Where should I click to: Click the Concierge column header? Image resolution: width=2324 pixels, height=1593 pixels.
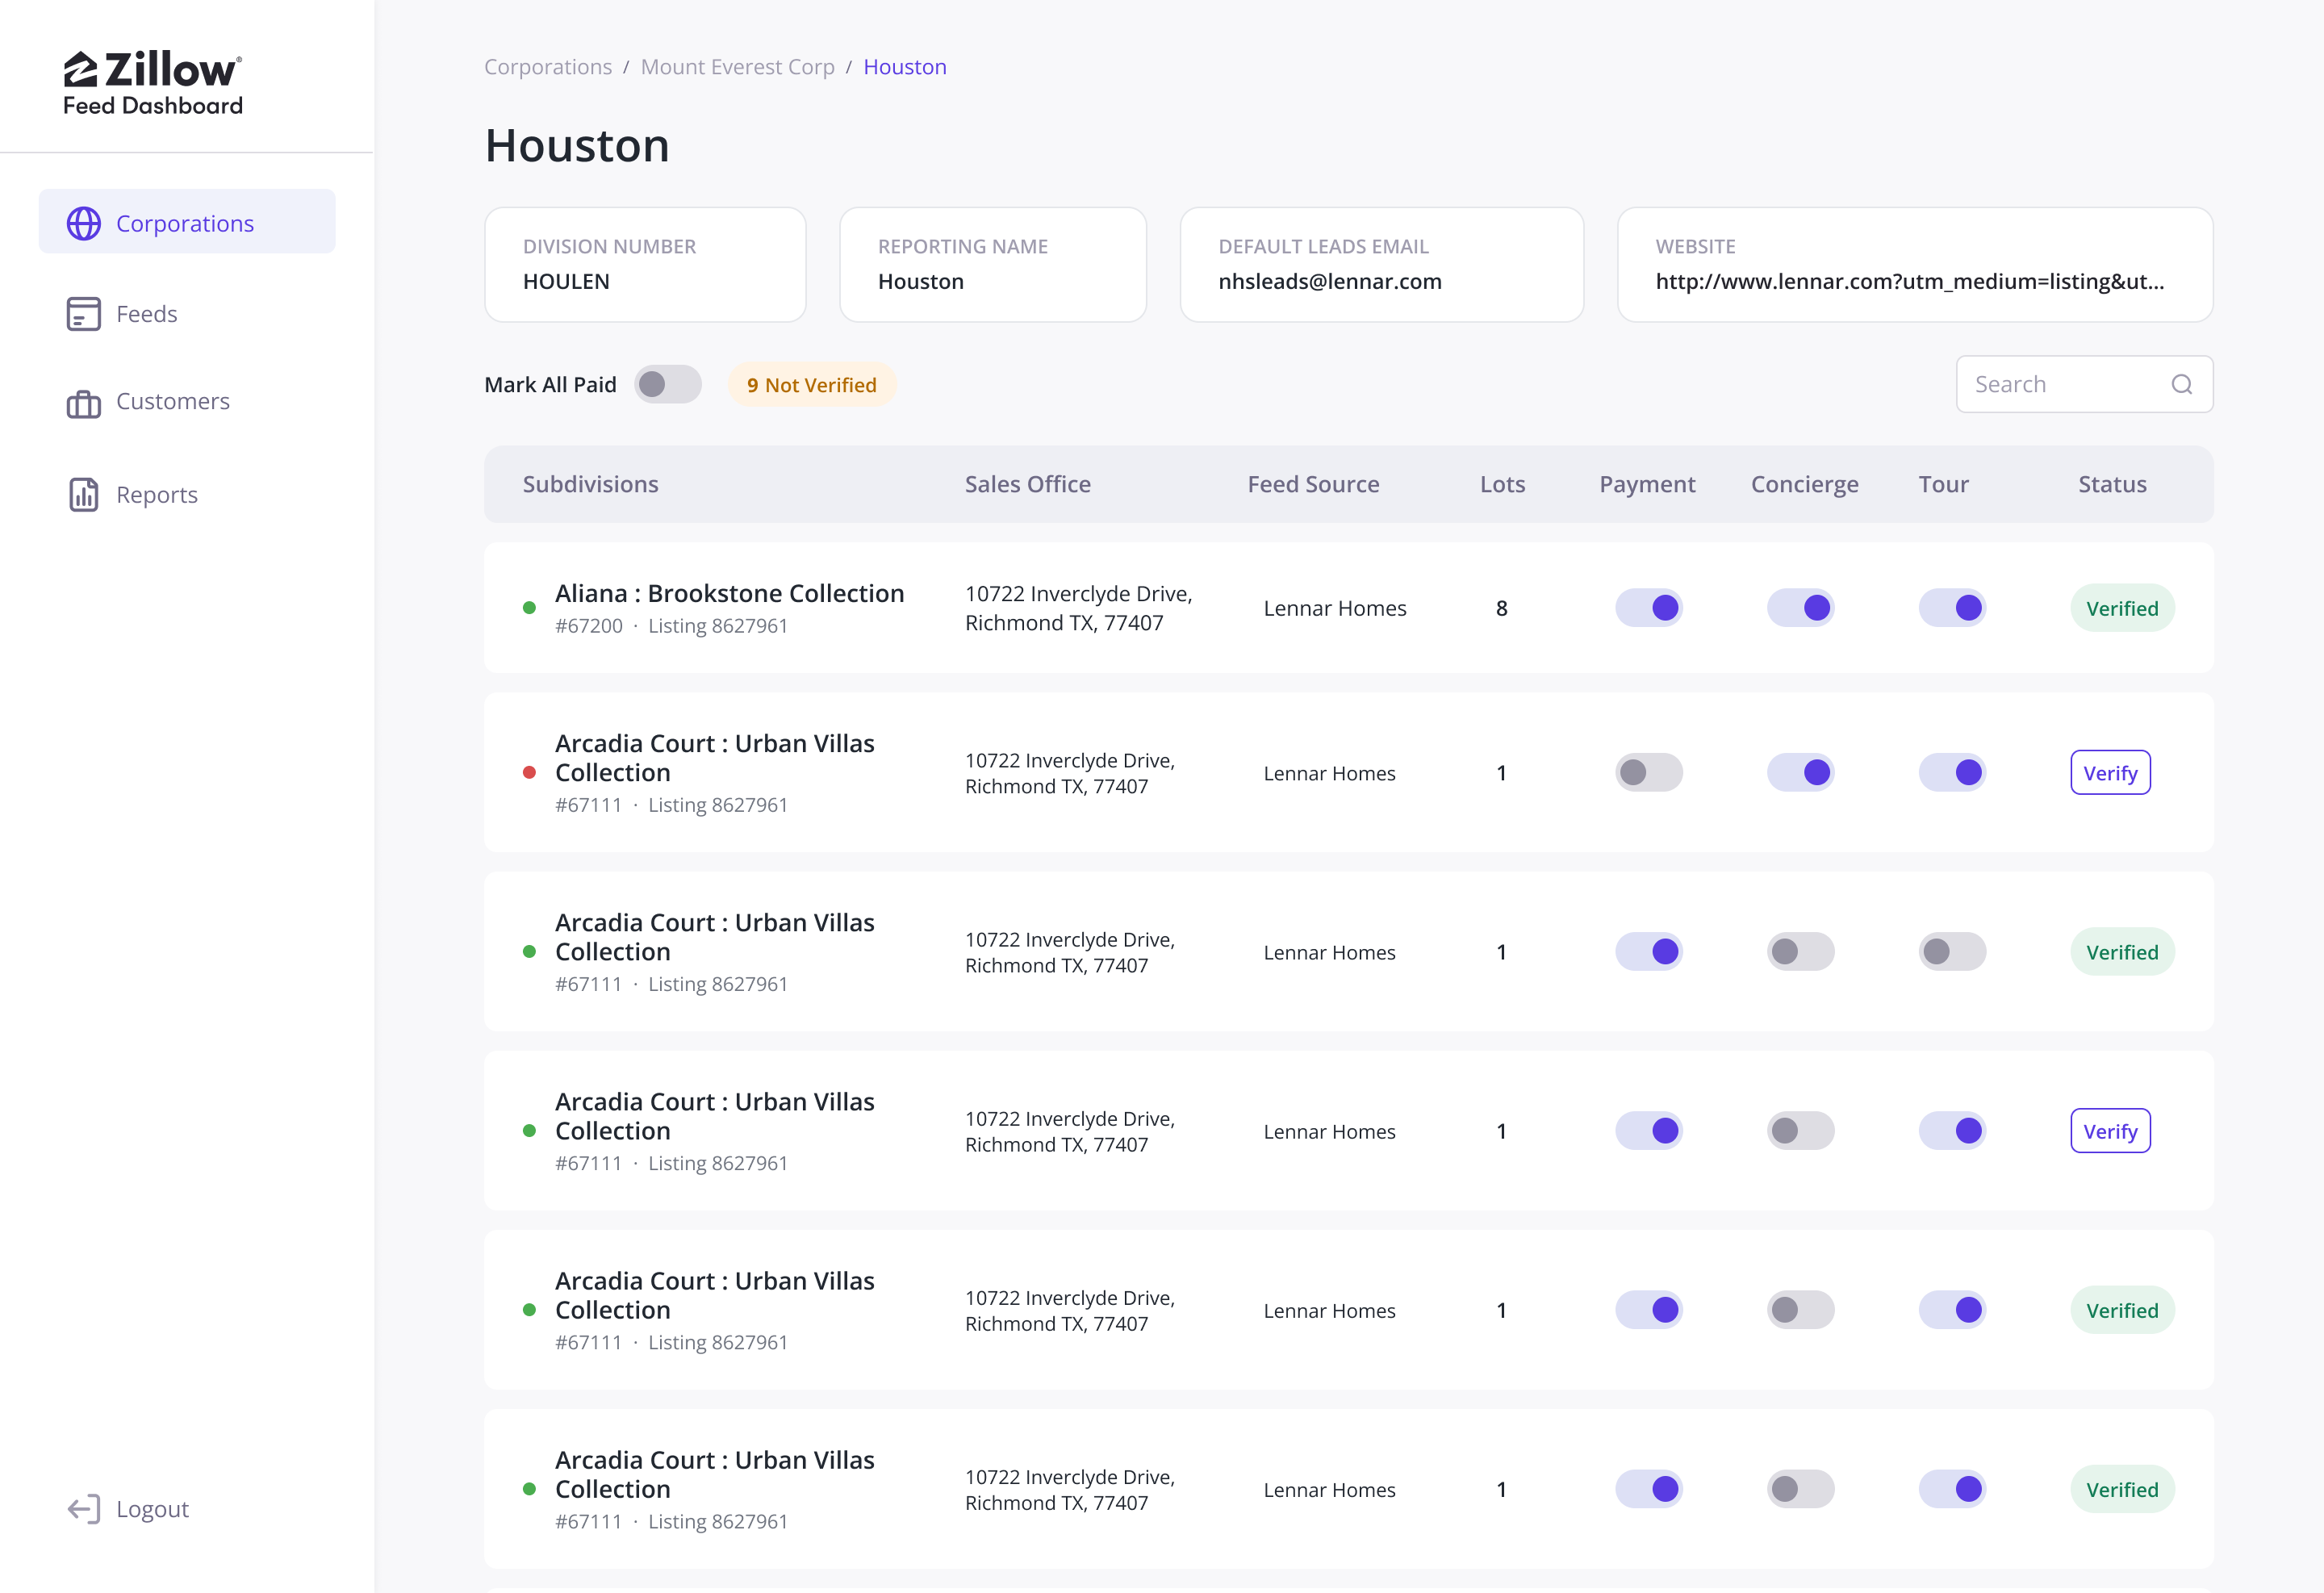tap(1804, 485)
